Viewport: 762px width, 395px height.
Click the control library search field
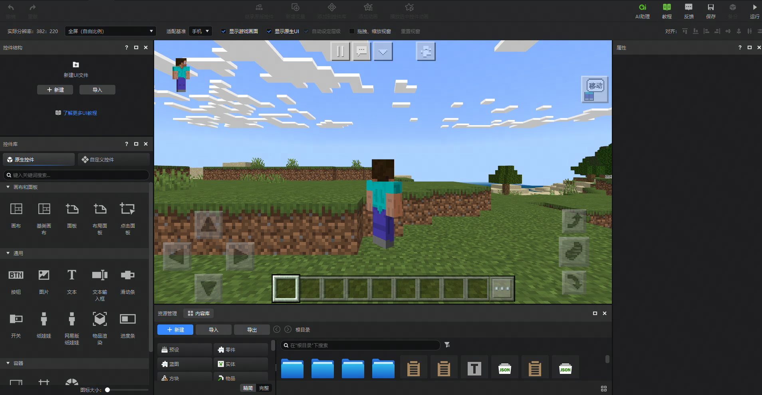pos(76,175)
